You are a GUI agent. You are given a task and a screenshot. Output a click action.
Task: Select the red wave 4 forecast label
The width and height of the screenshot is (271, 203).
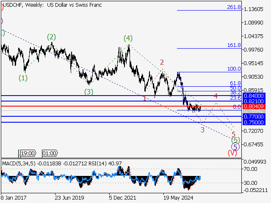coord(216,96)
